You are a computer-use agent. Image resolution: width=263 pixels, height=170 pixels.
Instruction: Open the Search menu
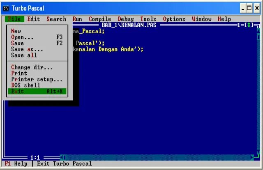[x=56, y=19]
